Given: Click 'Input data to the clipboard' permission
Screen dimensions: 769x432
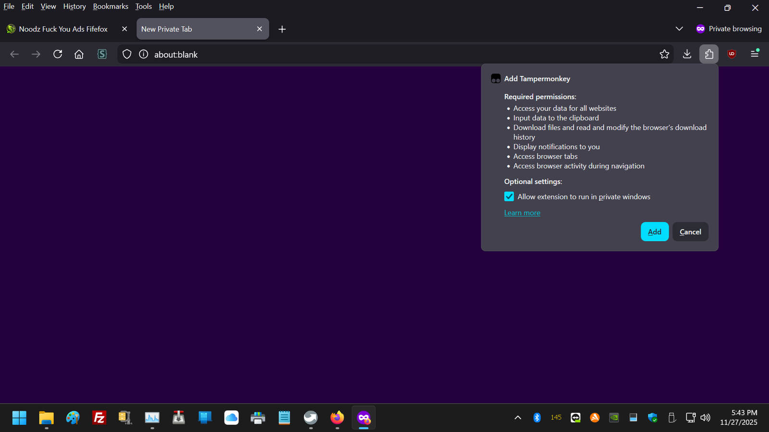Looking at the screenshot, I should [556, 118].
